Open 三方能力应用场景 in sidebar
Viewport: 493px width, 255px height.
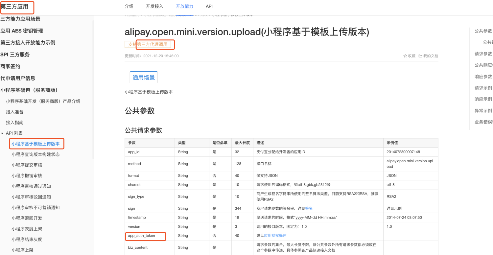(x=20, y=19)
